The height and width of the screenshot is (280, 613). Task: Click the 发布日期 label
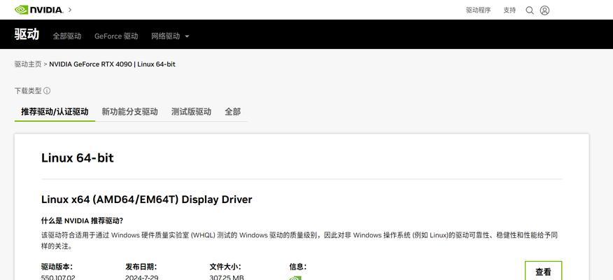tap(141, 267)
